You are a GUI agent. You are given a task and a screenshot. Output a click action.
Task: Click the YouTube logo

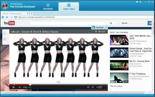pos(9,23)
